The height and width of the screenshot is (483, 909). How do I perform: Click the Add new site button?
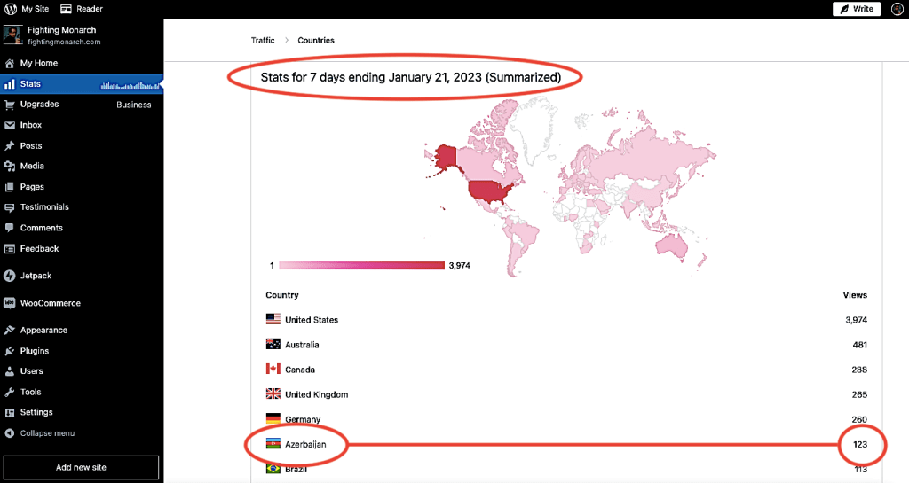[x=81, y=467]
